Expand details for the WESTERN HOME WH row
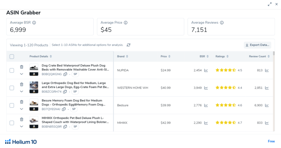Viewport: 281px width, 148px height. 21,91
